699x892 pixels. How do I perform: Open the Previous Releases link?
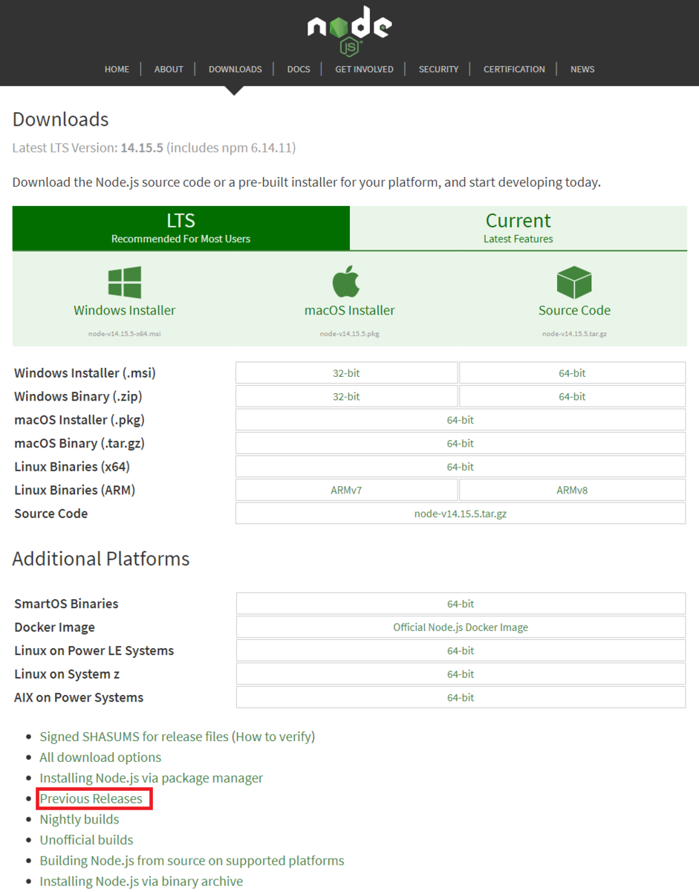(91, 799)
